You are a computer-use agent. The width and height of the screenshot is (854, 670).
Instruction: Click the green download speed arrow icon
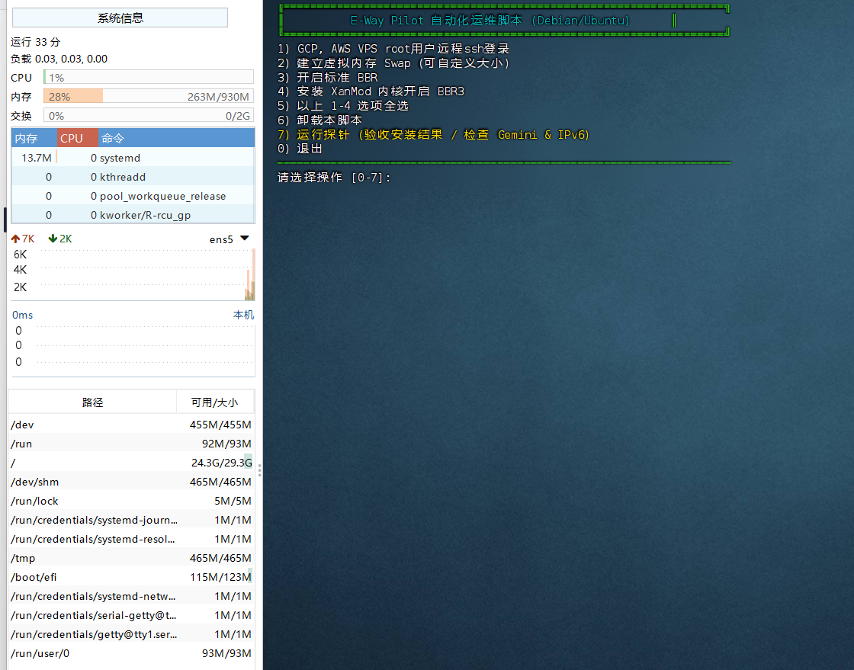53,239
